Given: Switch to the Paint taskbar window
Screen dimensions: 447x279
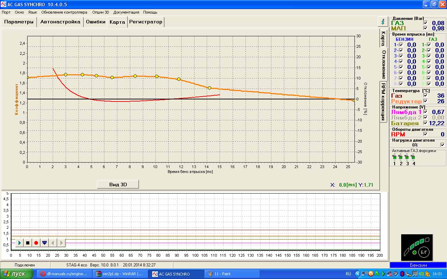Looking at the screenshot, I should pyautogui.click(x=232, y=274).
